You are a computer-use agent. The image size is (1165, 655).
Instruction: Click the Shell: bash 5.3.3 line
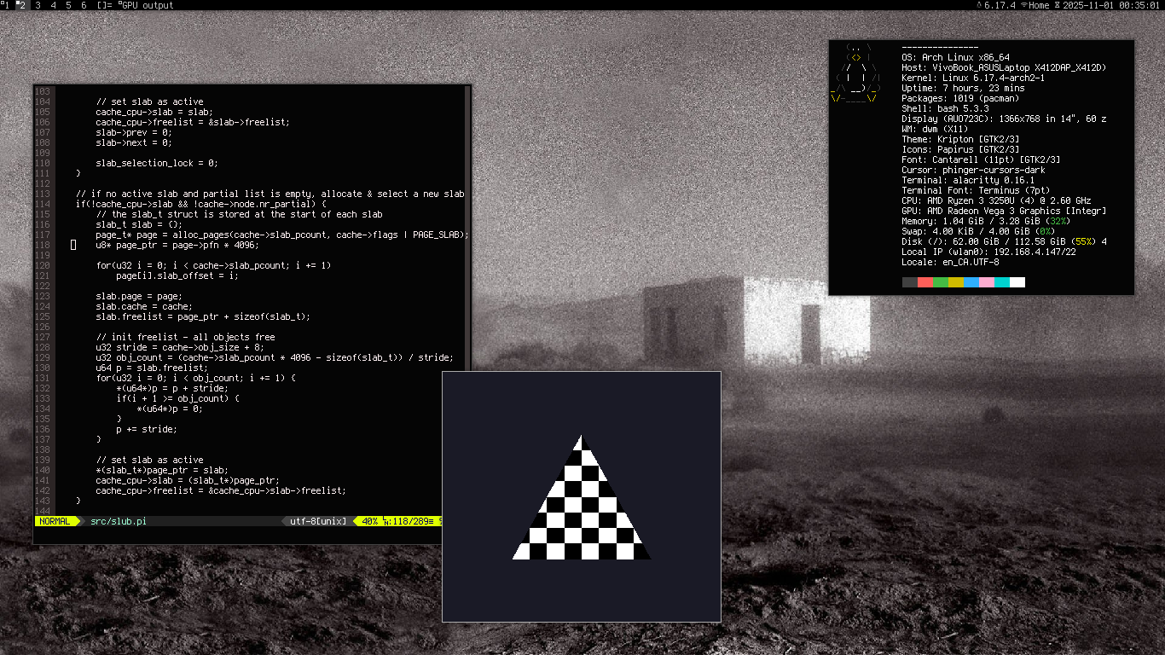click(x=946, y=108)
